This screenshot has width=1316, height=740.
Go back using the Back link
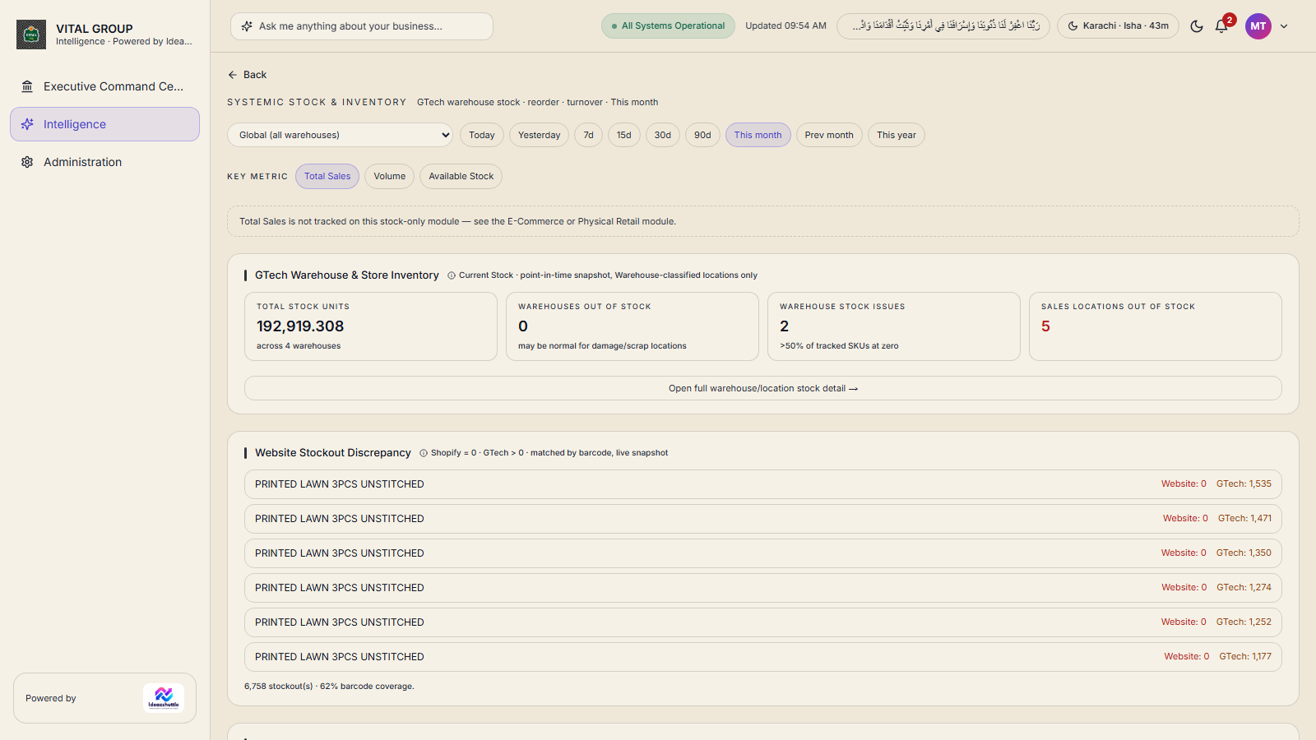pos(248,75)
